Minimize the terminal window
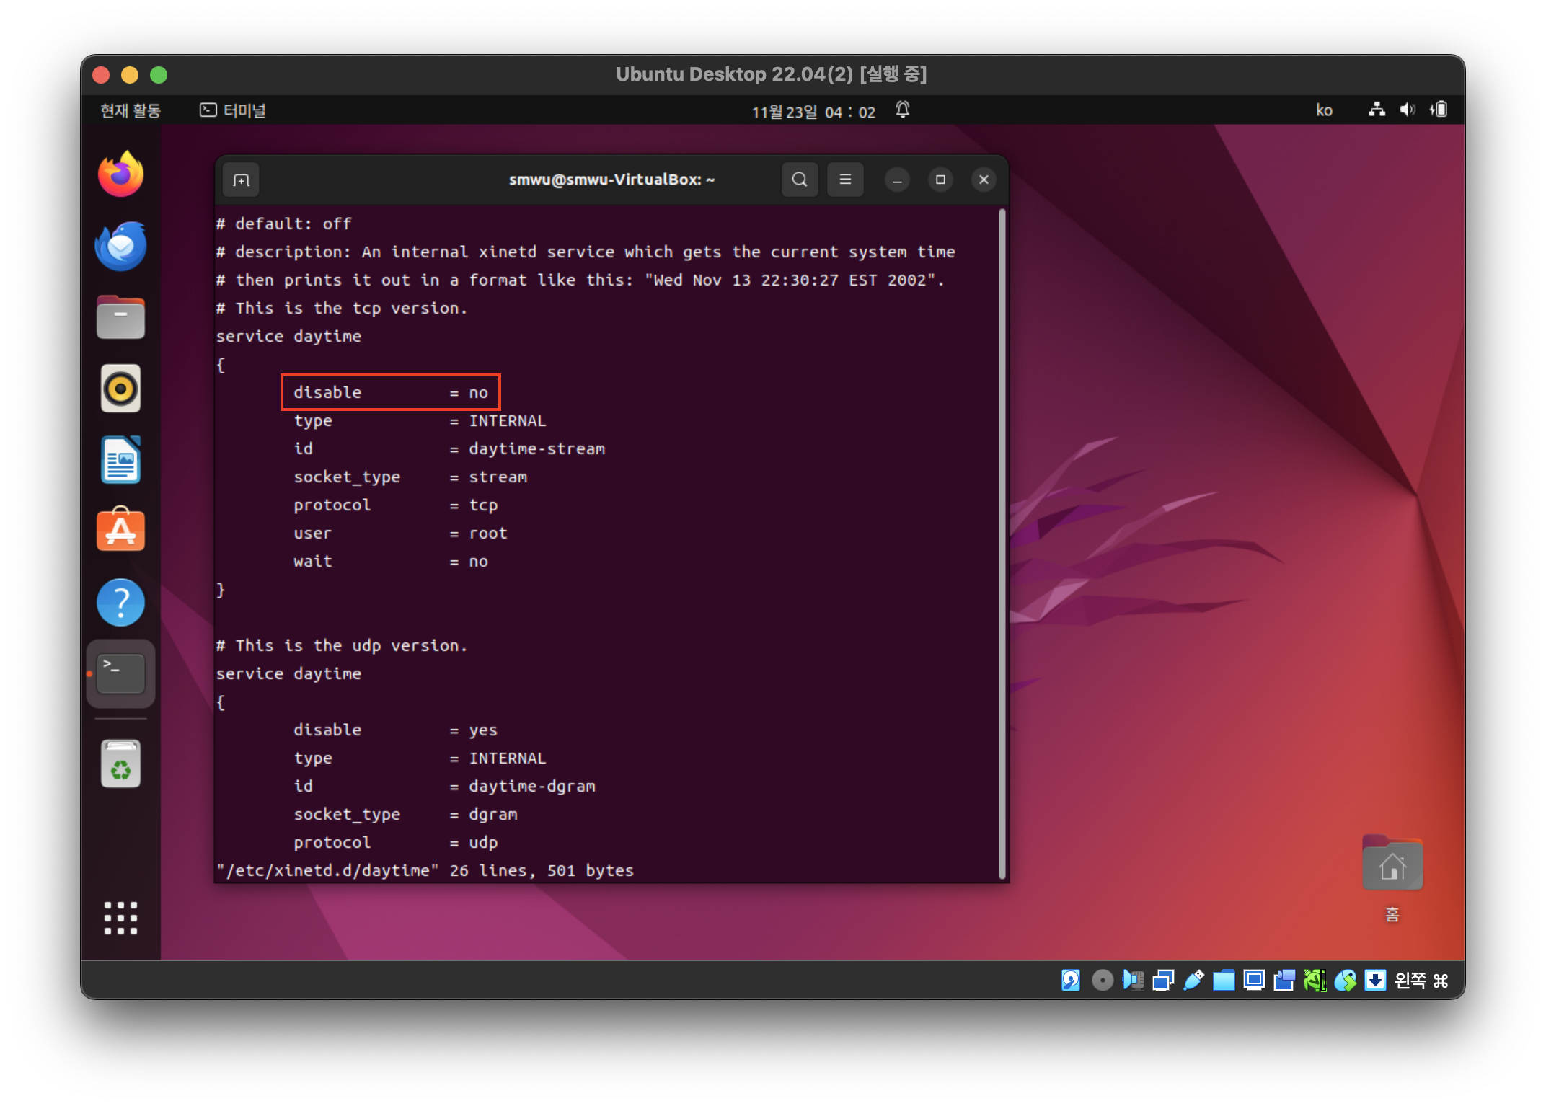The image size is (1546, 1106). tap(897, 180)
